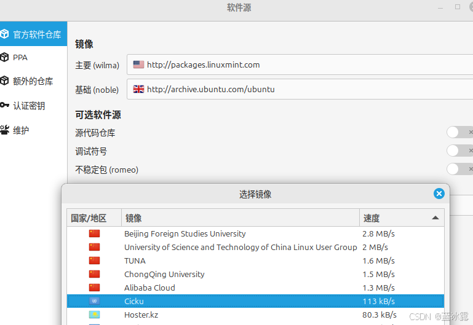Viewport: 473px width, 325px height.
Task: Toggle the 不稳定包 (romeo) switch
Action: (x=459, y=169)
